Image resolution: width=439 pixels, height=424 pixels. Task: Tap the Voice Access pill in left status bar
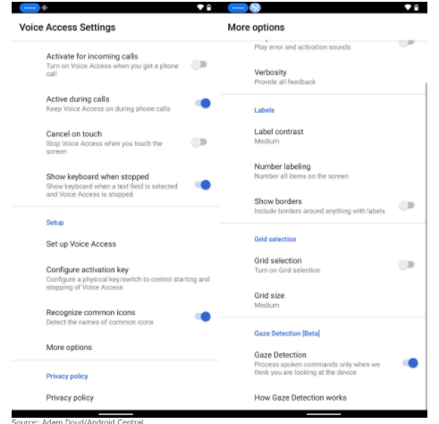tap(30, 8)
